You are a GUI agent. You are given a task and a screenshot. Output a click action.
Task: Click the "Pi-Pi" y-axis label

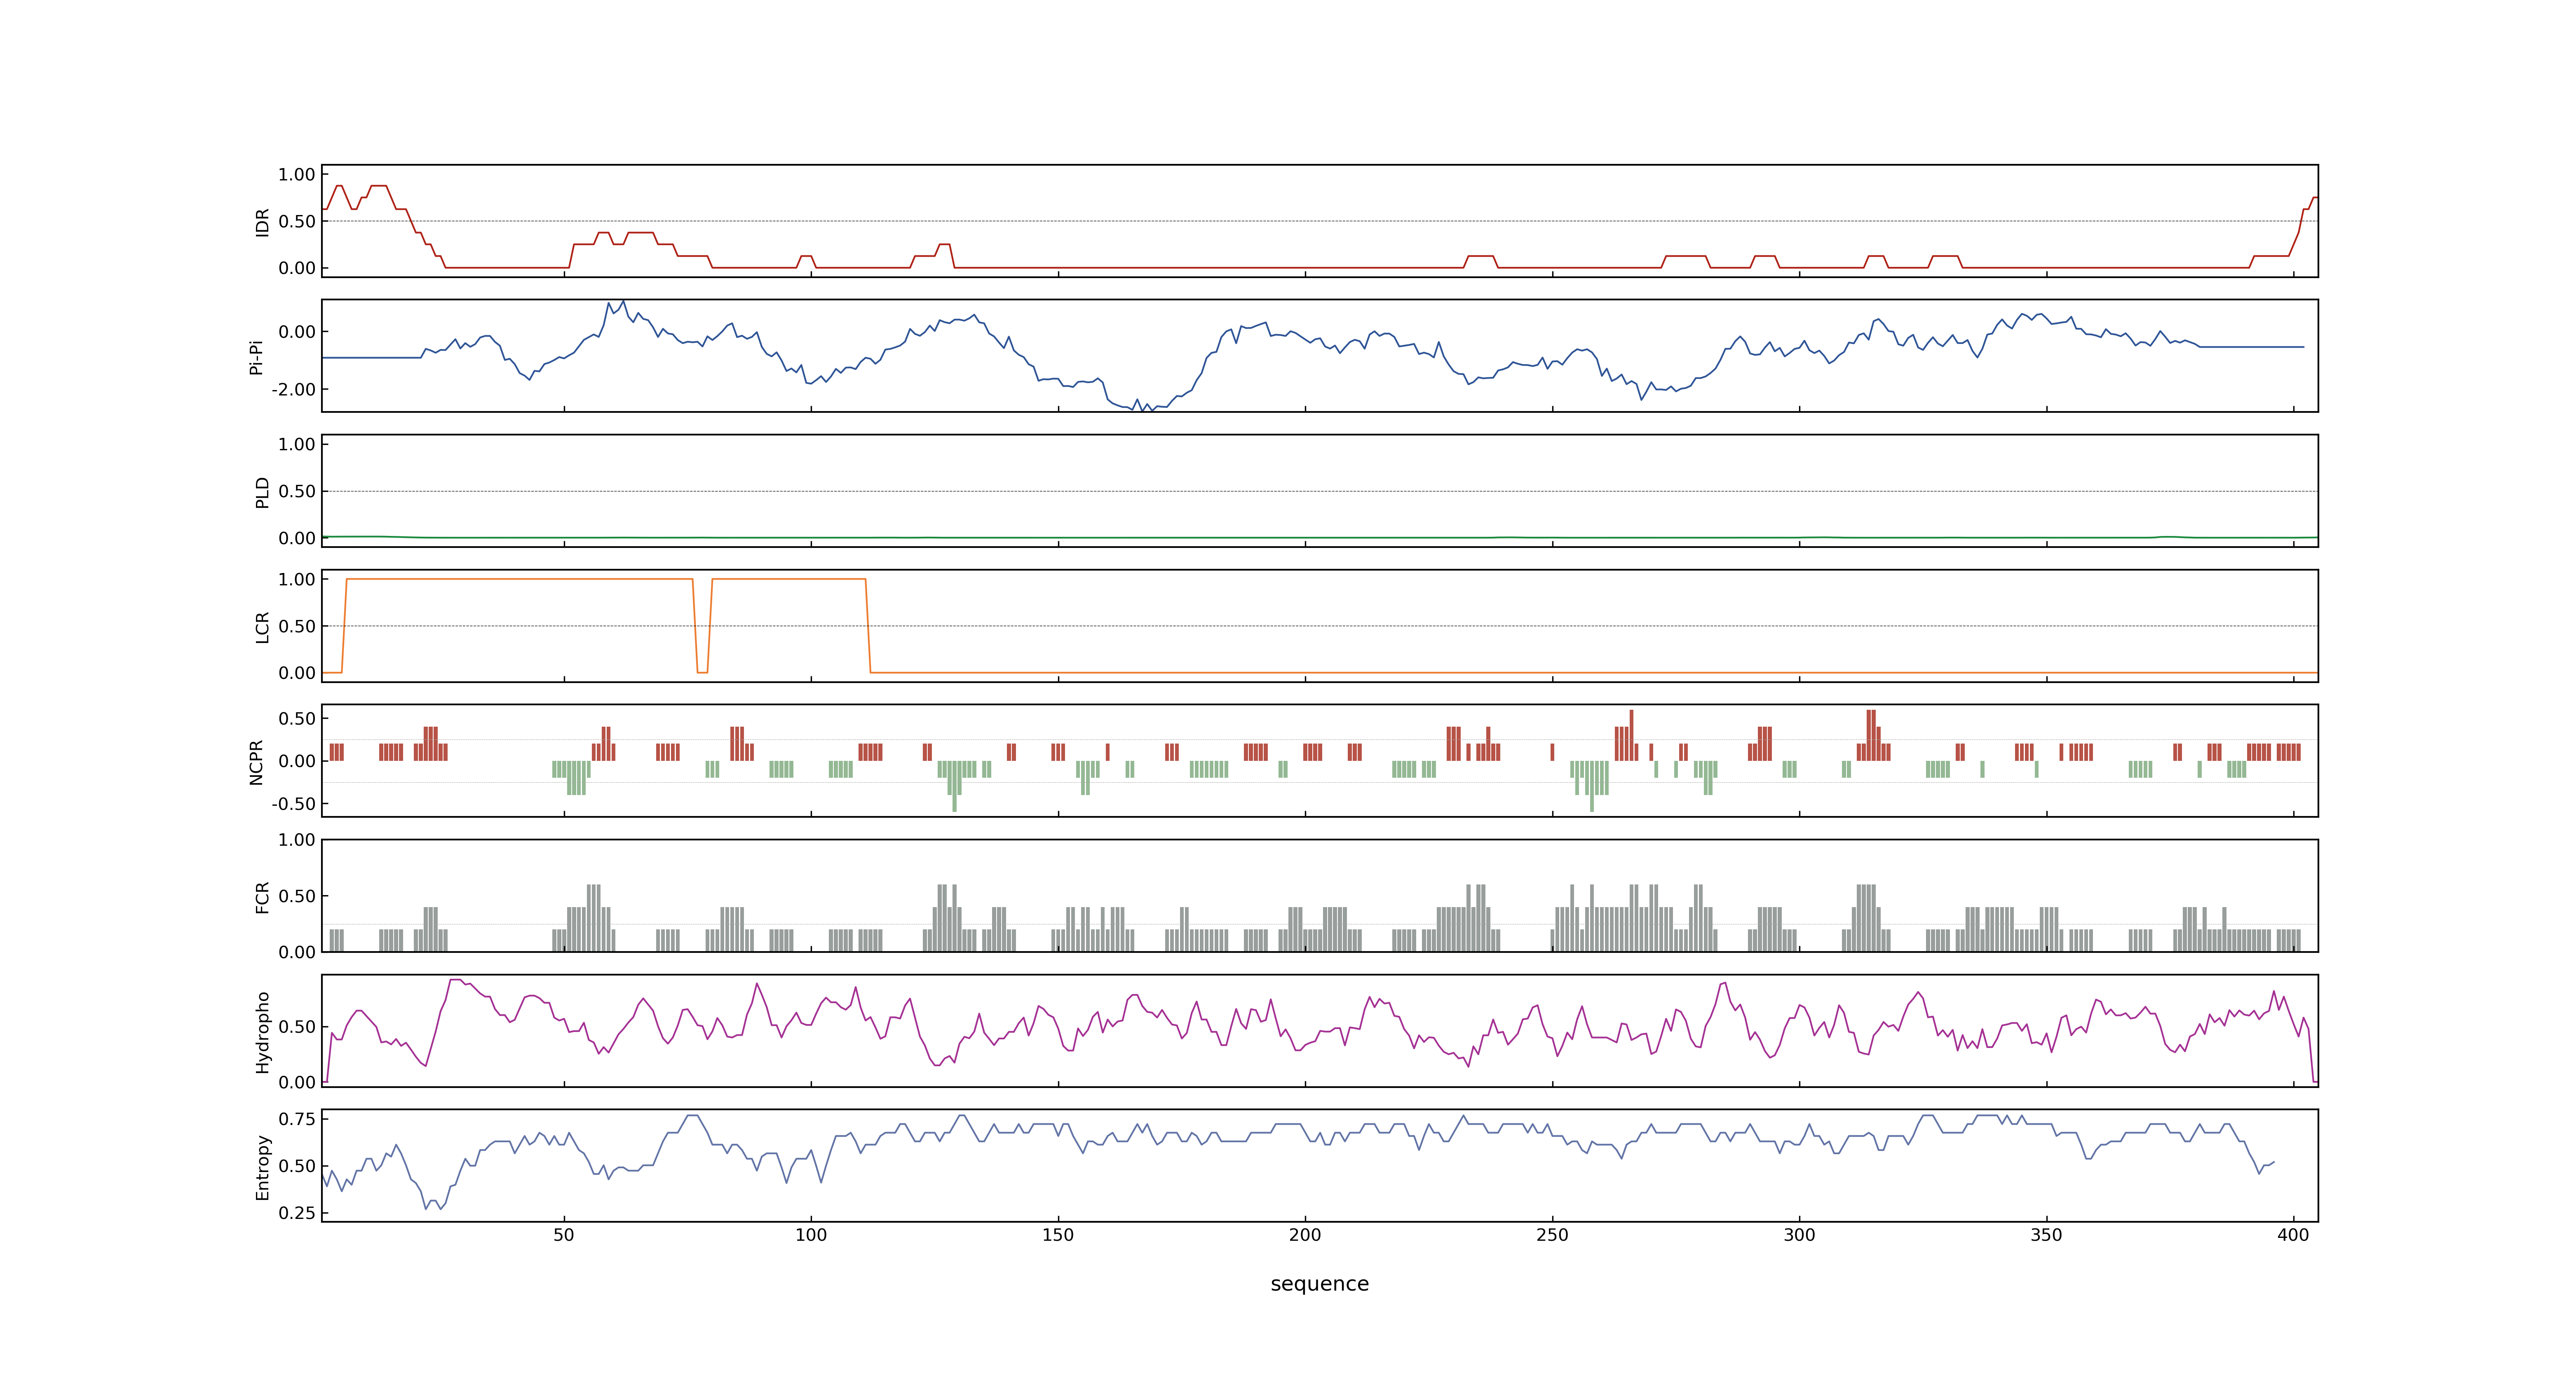[256, 357]
